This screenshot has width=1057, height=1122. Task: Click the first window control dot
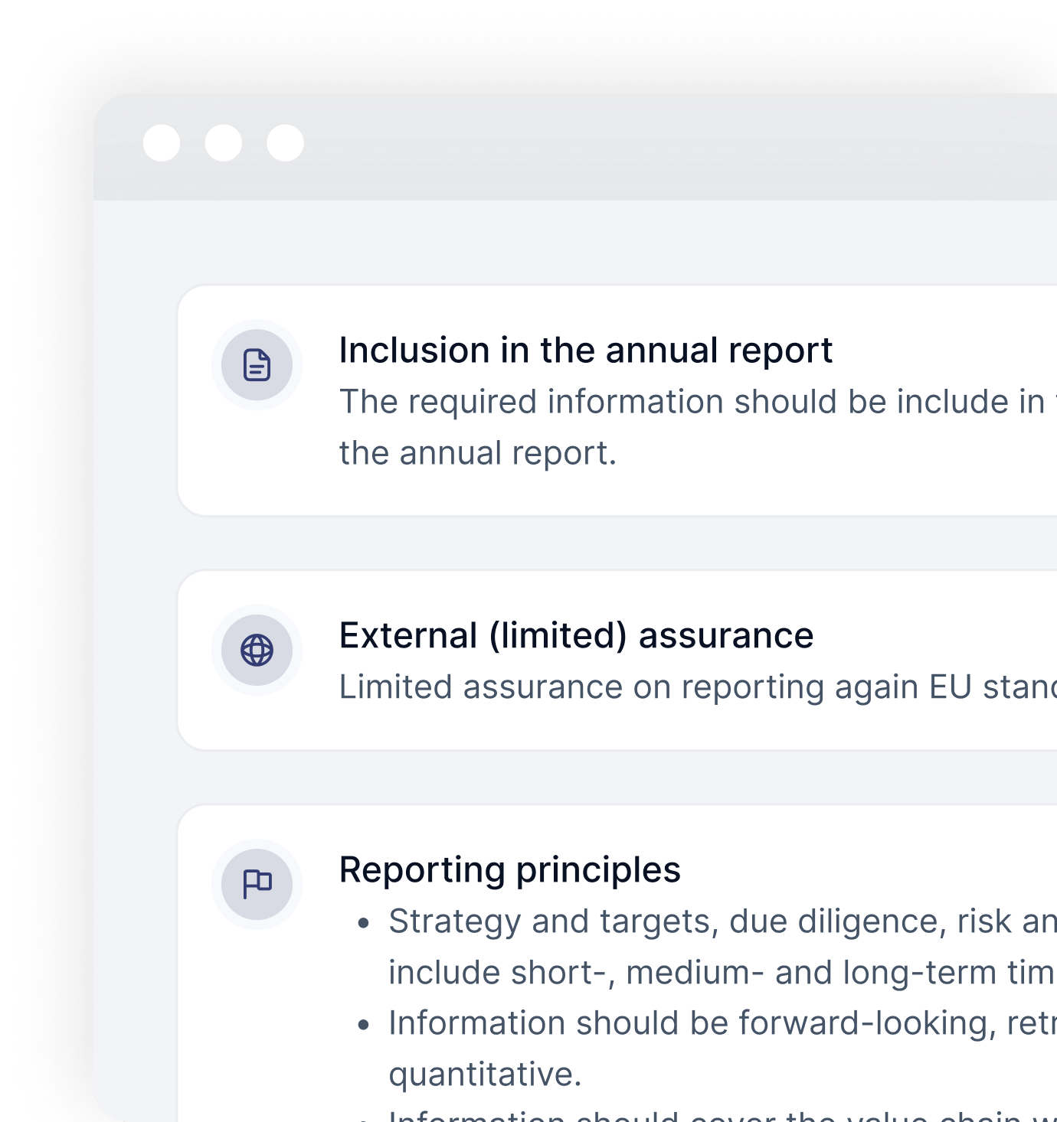(x=162, y=143)
